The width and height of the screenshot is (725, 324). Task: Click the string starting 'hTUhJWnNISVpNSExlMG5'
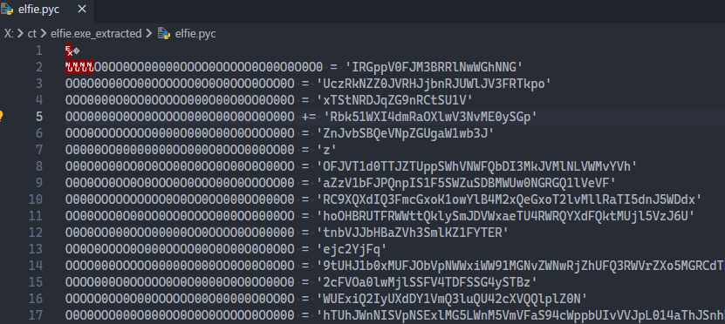pos(521,315)
